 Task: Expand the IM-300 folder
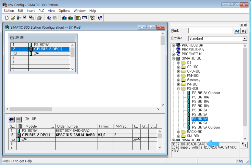pyautogui.click(x=179, y=84)
